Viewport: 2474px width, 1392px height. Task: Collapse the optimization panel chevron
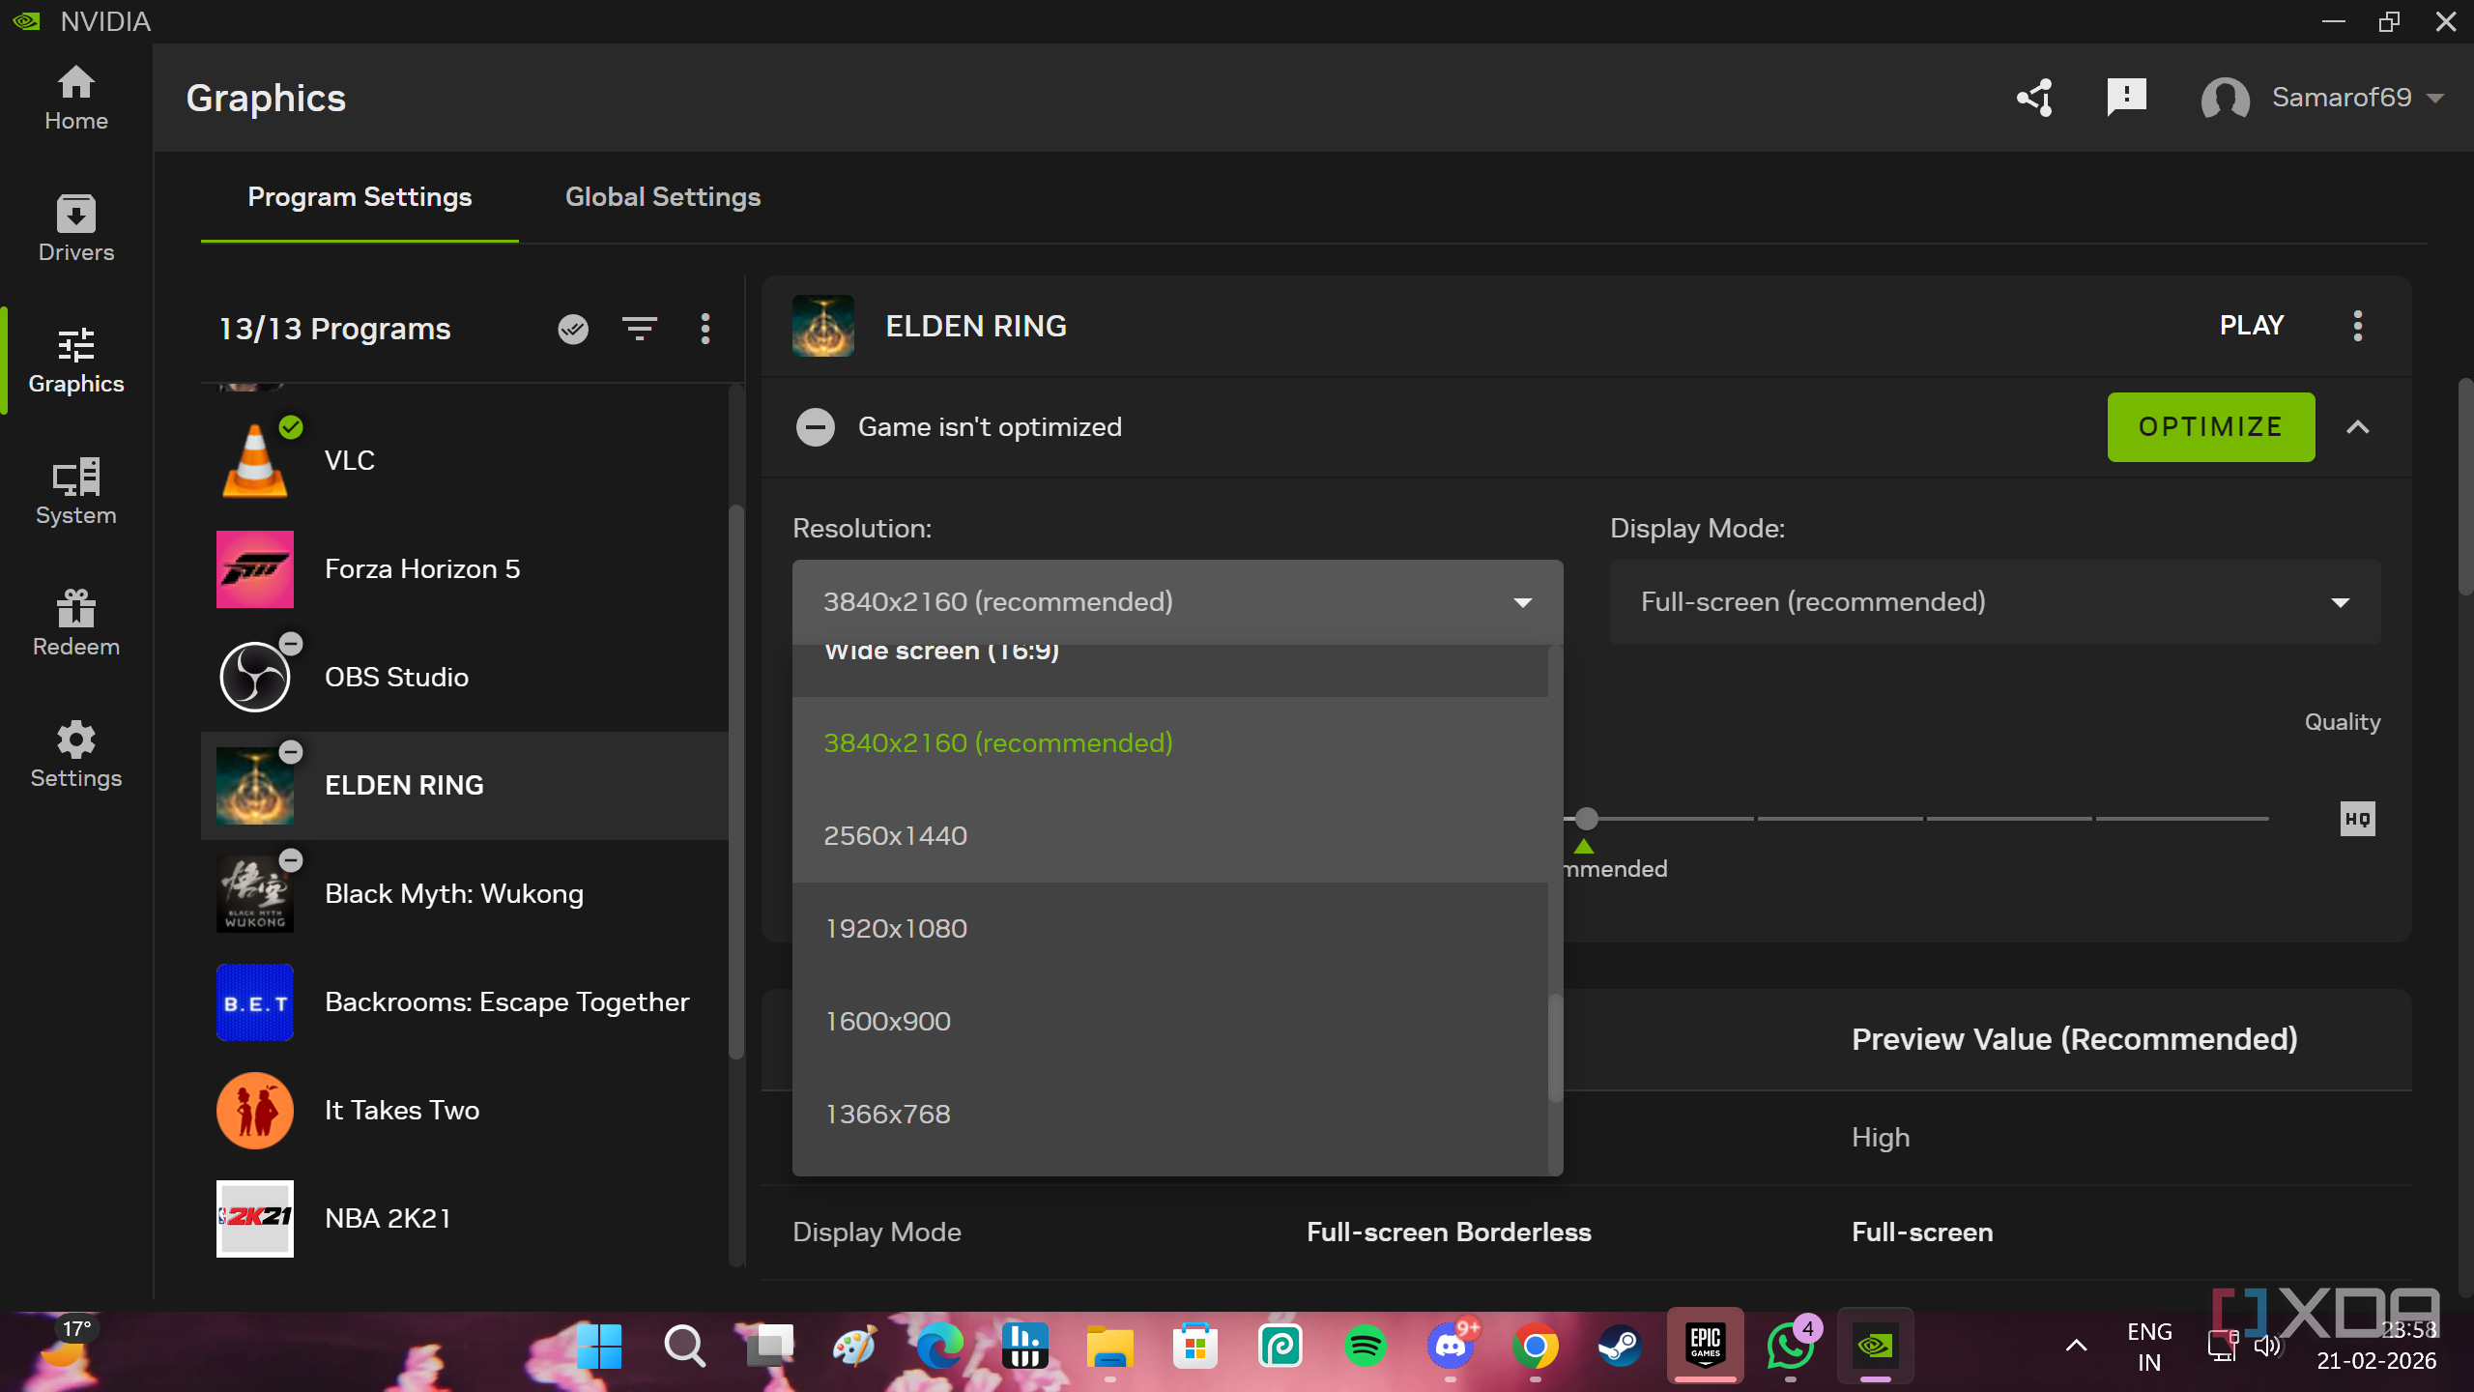click(x=2357, y=427)
